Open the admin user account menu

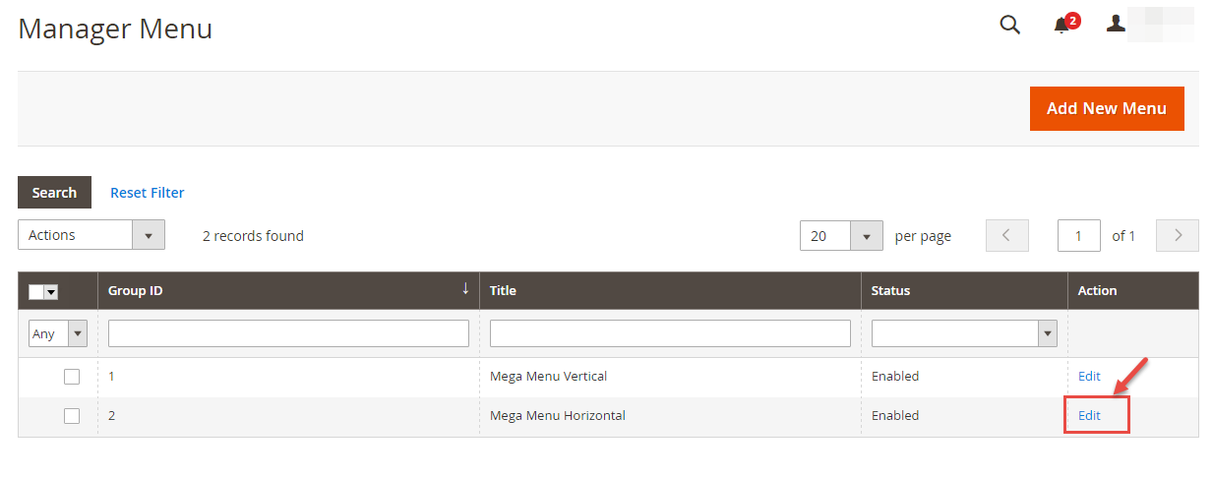(x=1116, y=24)
